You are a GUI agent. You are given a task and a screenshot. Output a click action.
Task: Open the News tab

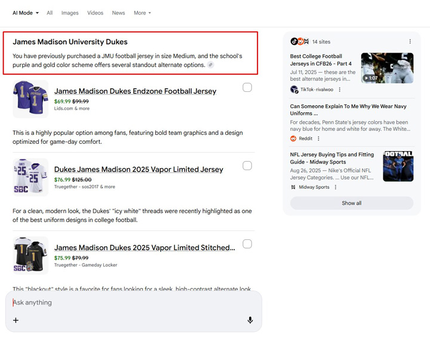tap(118, 13)
